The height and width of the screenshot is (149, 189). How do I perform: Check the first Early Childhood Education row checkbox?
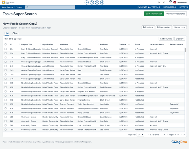5,49
